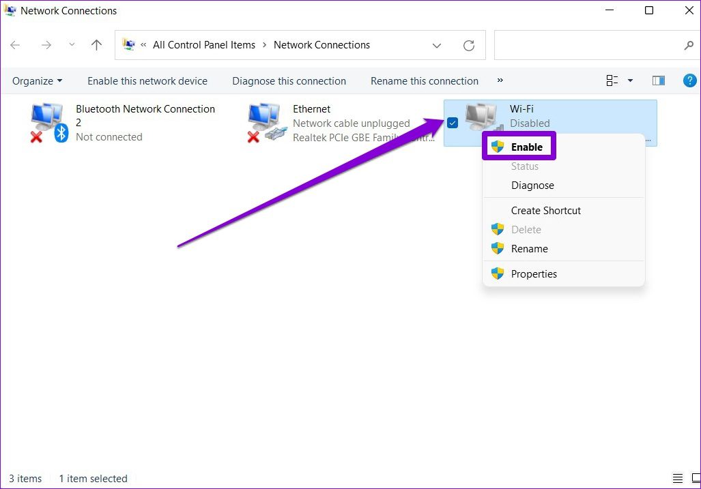This screenshot has height=489, width=701.
Task: Click Enable this network device
Action: pyautogui.click(x=147, y=81)
